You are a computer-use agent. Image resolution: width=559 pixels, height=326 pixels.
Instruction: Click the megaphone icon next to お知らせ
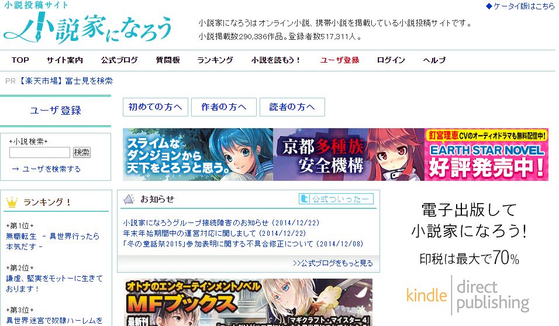tap(129, 200)
